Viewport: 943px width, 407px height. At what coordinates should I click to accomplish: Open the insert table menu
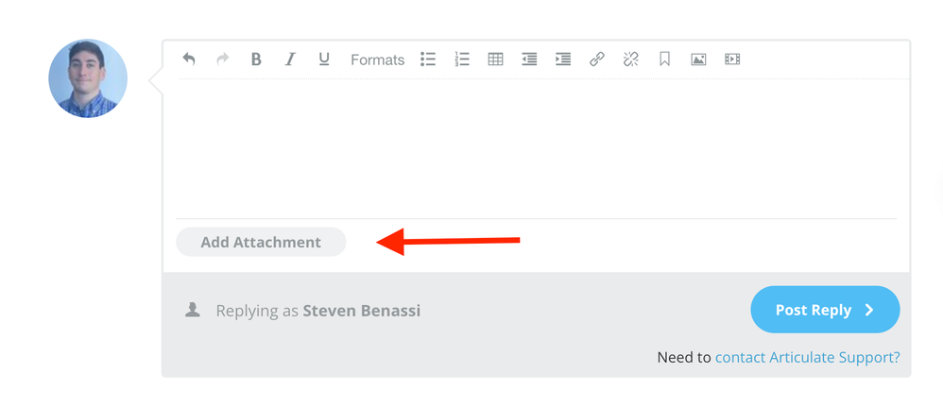[495, 59]
